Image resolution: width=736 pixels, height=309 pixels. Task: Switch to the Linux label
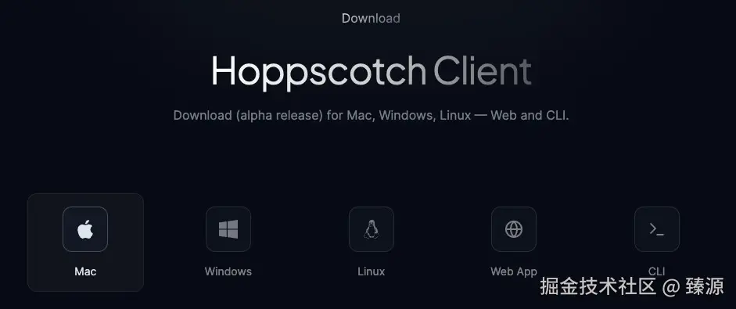[372, 271]
